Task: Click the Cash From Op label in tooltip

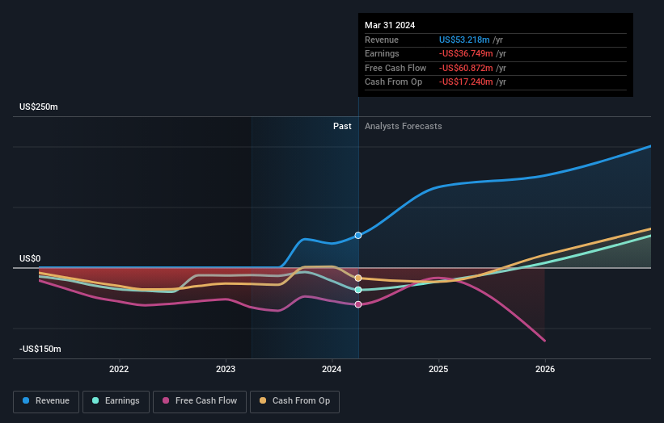Action: coord(393,82)
